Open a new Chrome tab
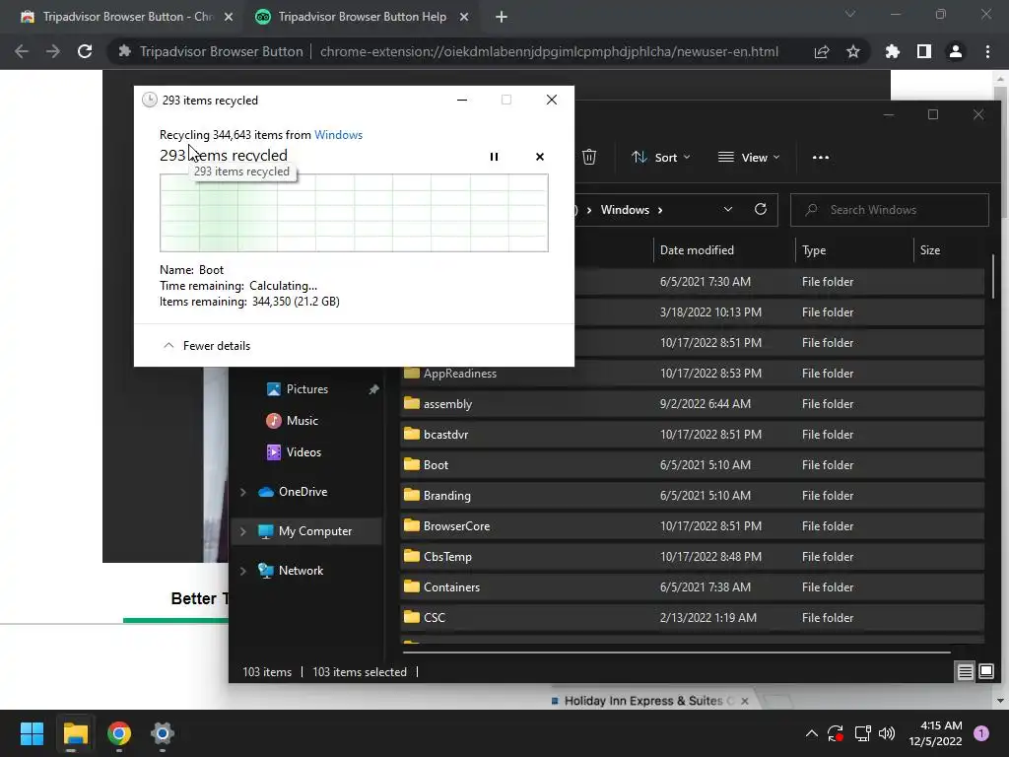The height and width of the screenshot is (757, 1009). pyautogui.click(x=502, y=17)
